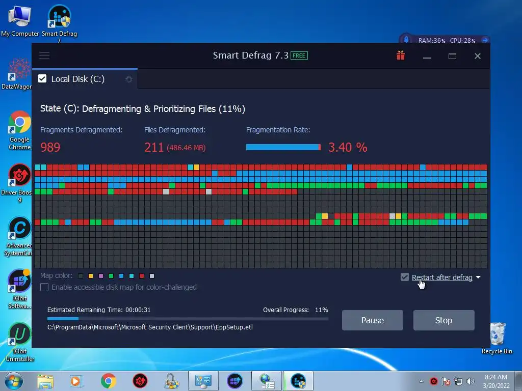Open the Smart Defrag 7 desktop shortcut
The image size is (522, 391).
59,23
